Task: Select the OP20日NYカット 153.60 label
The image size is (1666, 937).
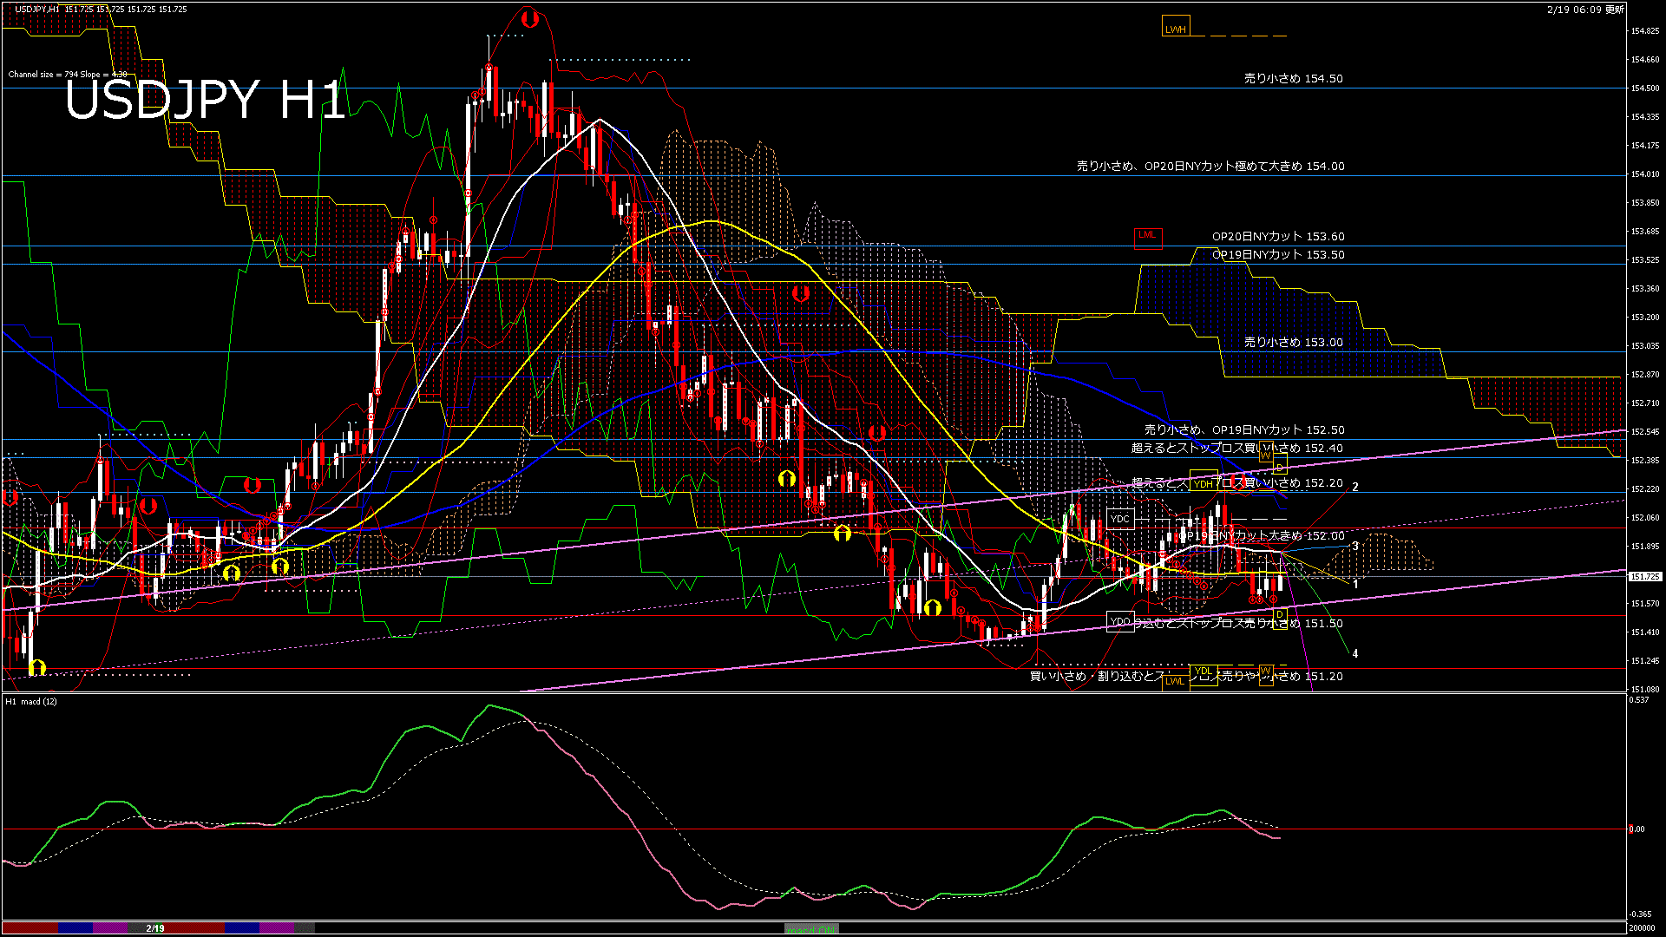Action: click(1277, 236)
